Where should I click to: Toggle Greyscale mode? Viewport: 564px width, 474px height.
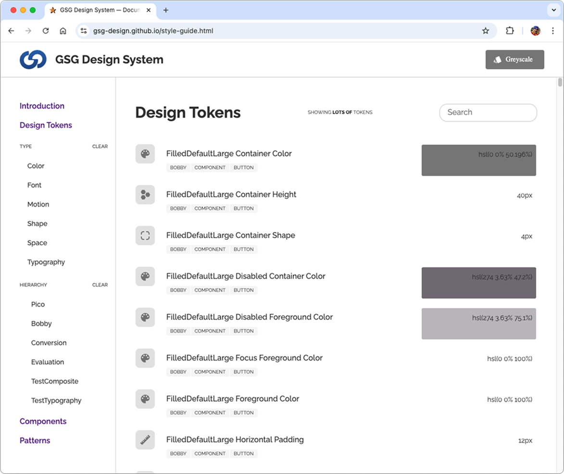(x=514, y=59)
